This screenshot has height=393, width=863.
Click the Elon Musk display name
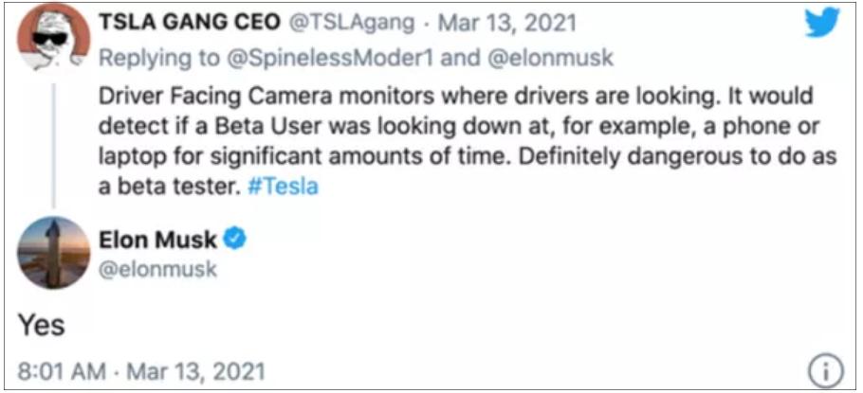[157, 240]
